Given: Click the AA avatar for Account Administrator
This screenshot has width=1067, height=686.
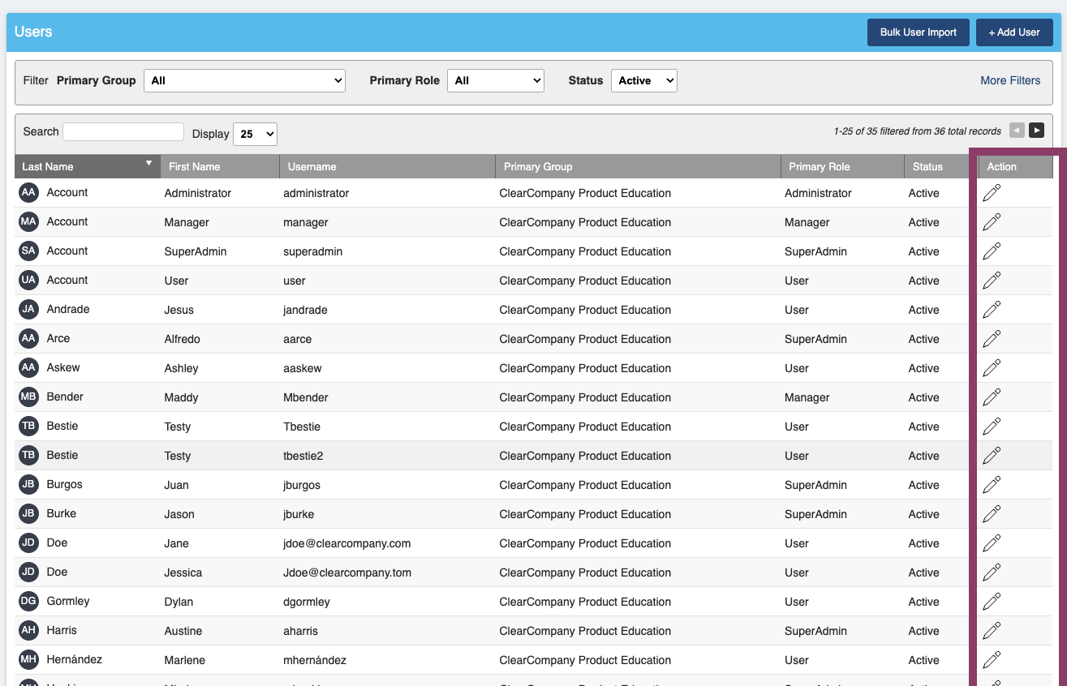Looking at the screenshot, I should tap(28, 193).
